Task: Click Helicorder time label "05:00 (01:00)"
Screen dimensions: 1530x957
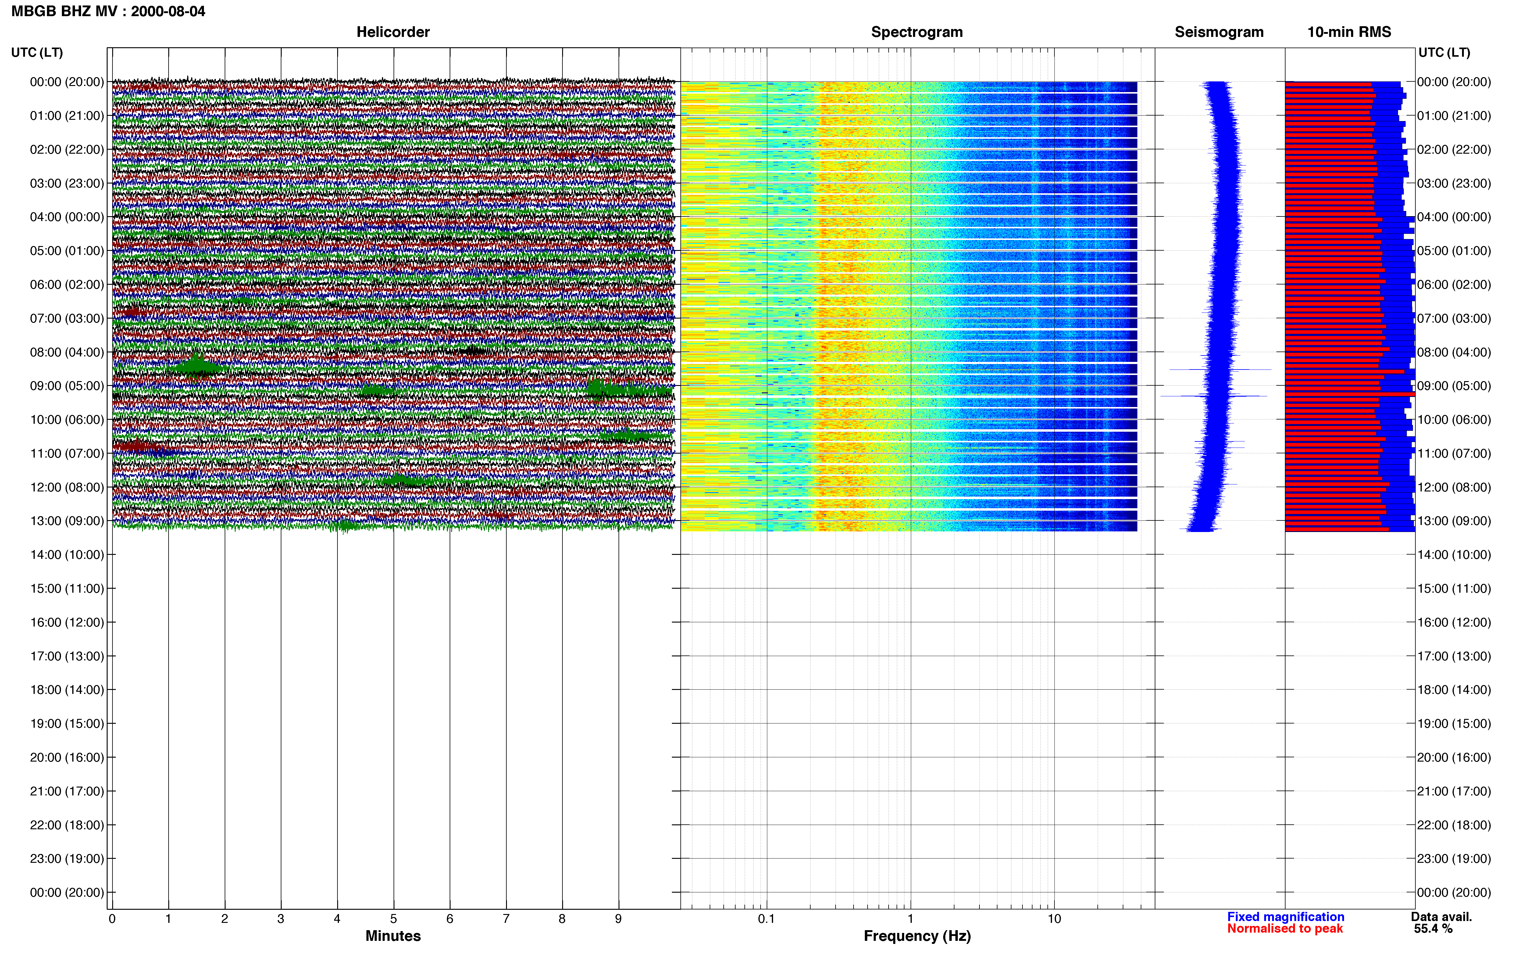Action: pos(67,251)
